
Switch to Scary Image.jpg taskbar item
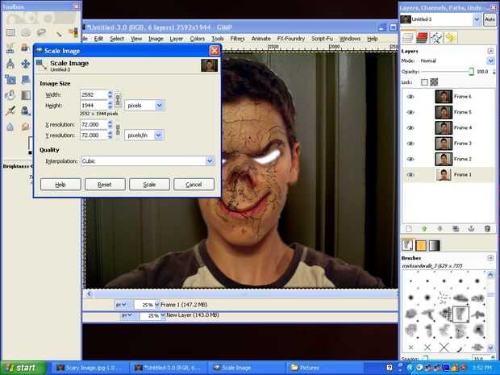pyautogui.click(x=90, y=368)
